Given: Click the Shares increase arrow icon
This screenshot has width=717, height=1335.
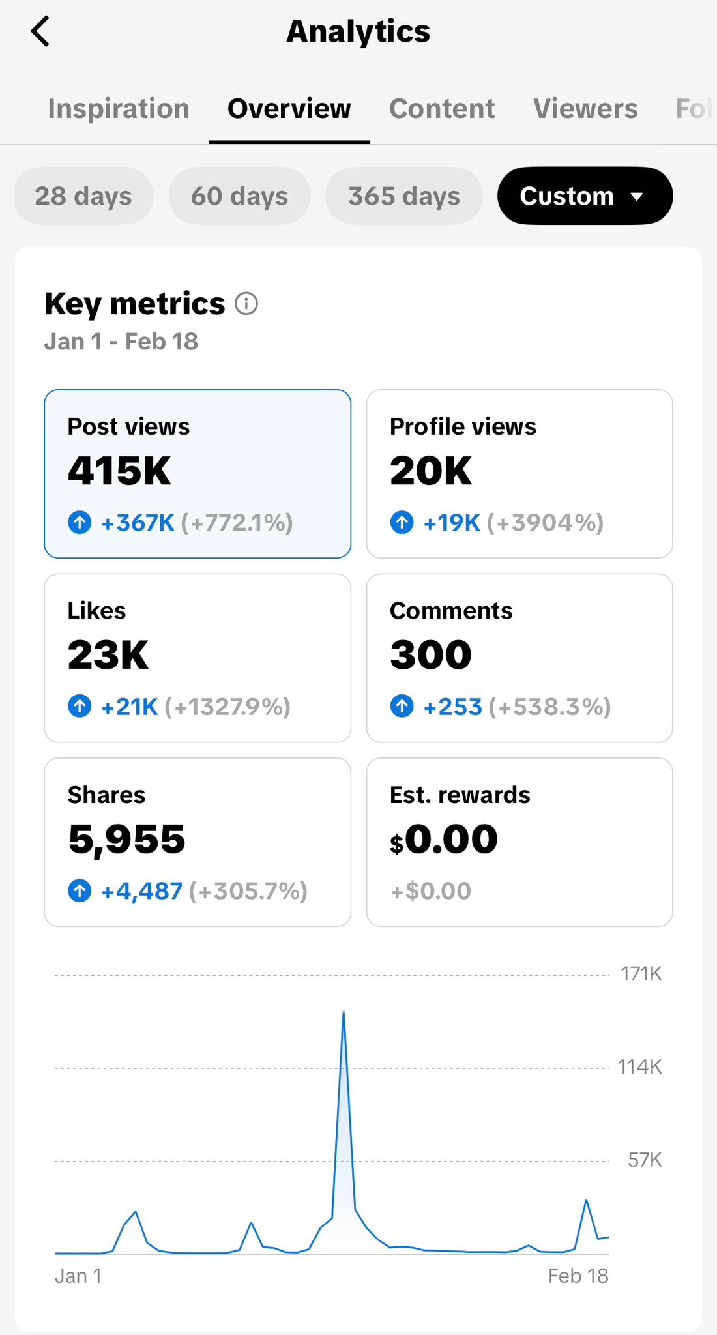Looking at the screenshot, I should pos(80,890).
